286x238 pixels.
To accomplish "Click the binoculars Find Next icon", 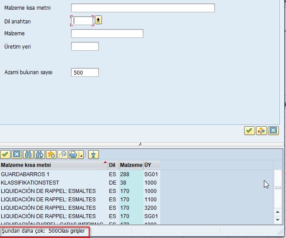I will [x=40, y=155].
